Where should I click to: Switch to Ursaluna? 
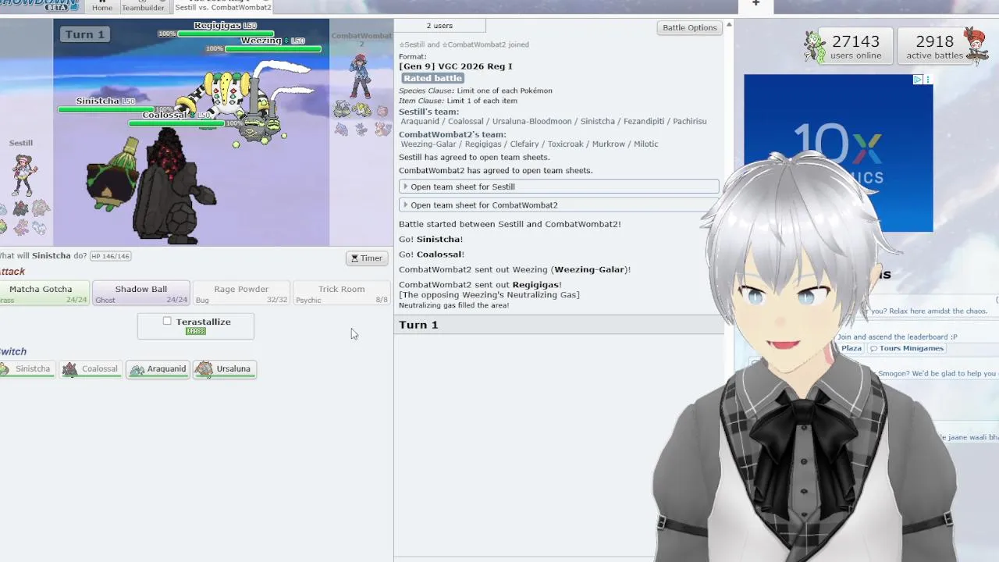[225, 369]
